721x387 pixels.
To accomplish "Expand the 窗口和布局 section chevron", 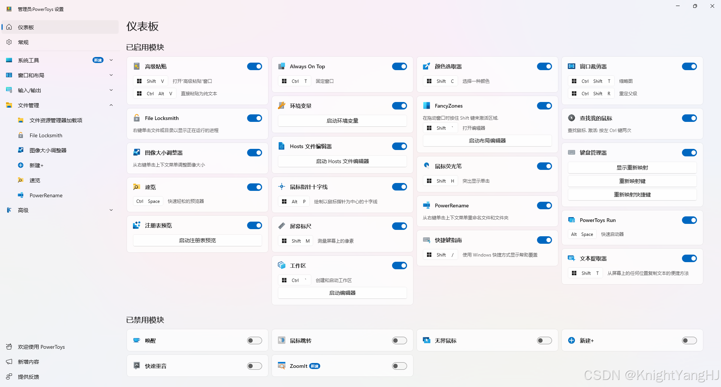I will pyautogui.click(x=111, y=75).
